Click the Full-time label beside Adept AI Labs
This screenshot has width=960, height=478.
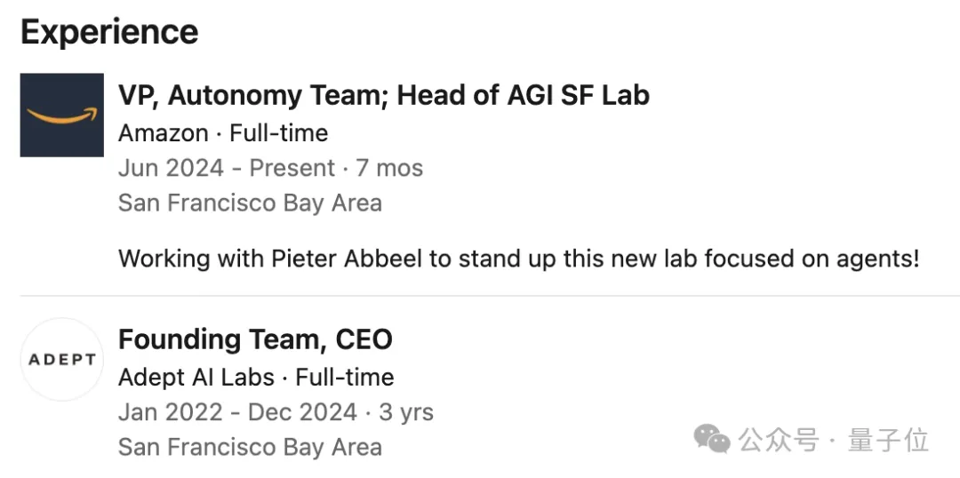point(345,377)
